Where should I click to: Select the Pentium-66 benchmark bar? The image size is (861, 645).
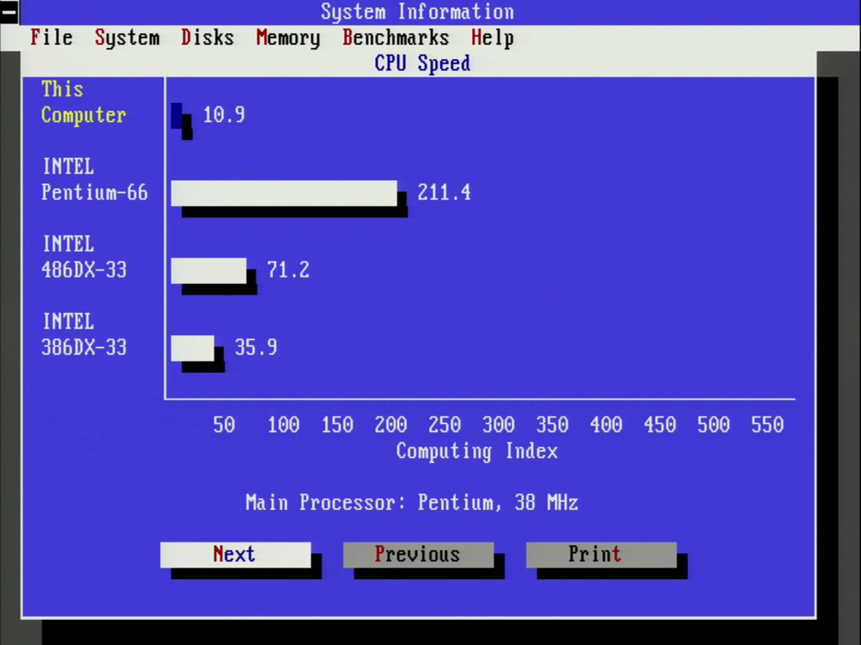[x=284, y=193]
